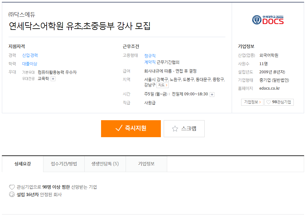Expand the 우대전공 plus box
The width and height of the screenshot is (306, 224).
pos(53,79)
